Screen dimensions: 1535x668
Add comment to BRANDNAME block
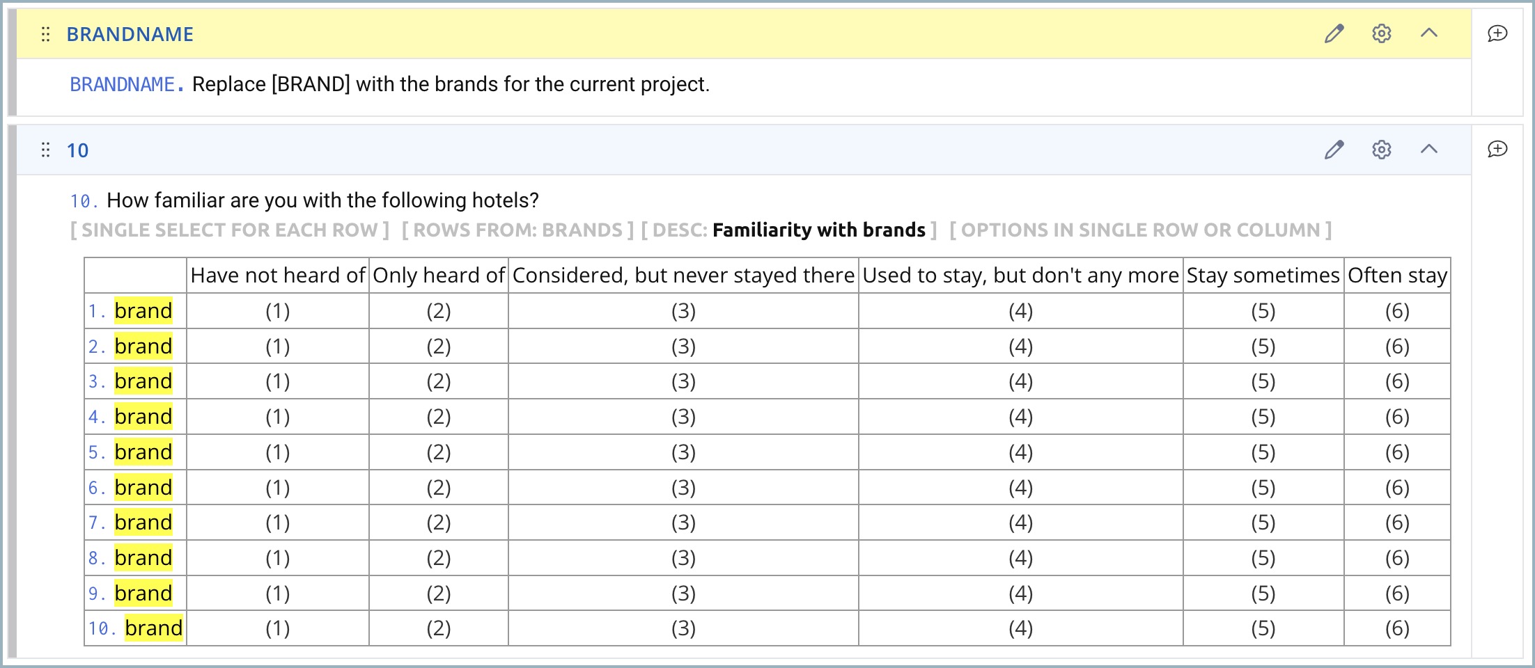click(1497, 33)
